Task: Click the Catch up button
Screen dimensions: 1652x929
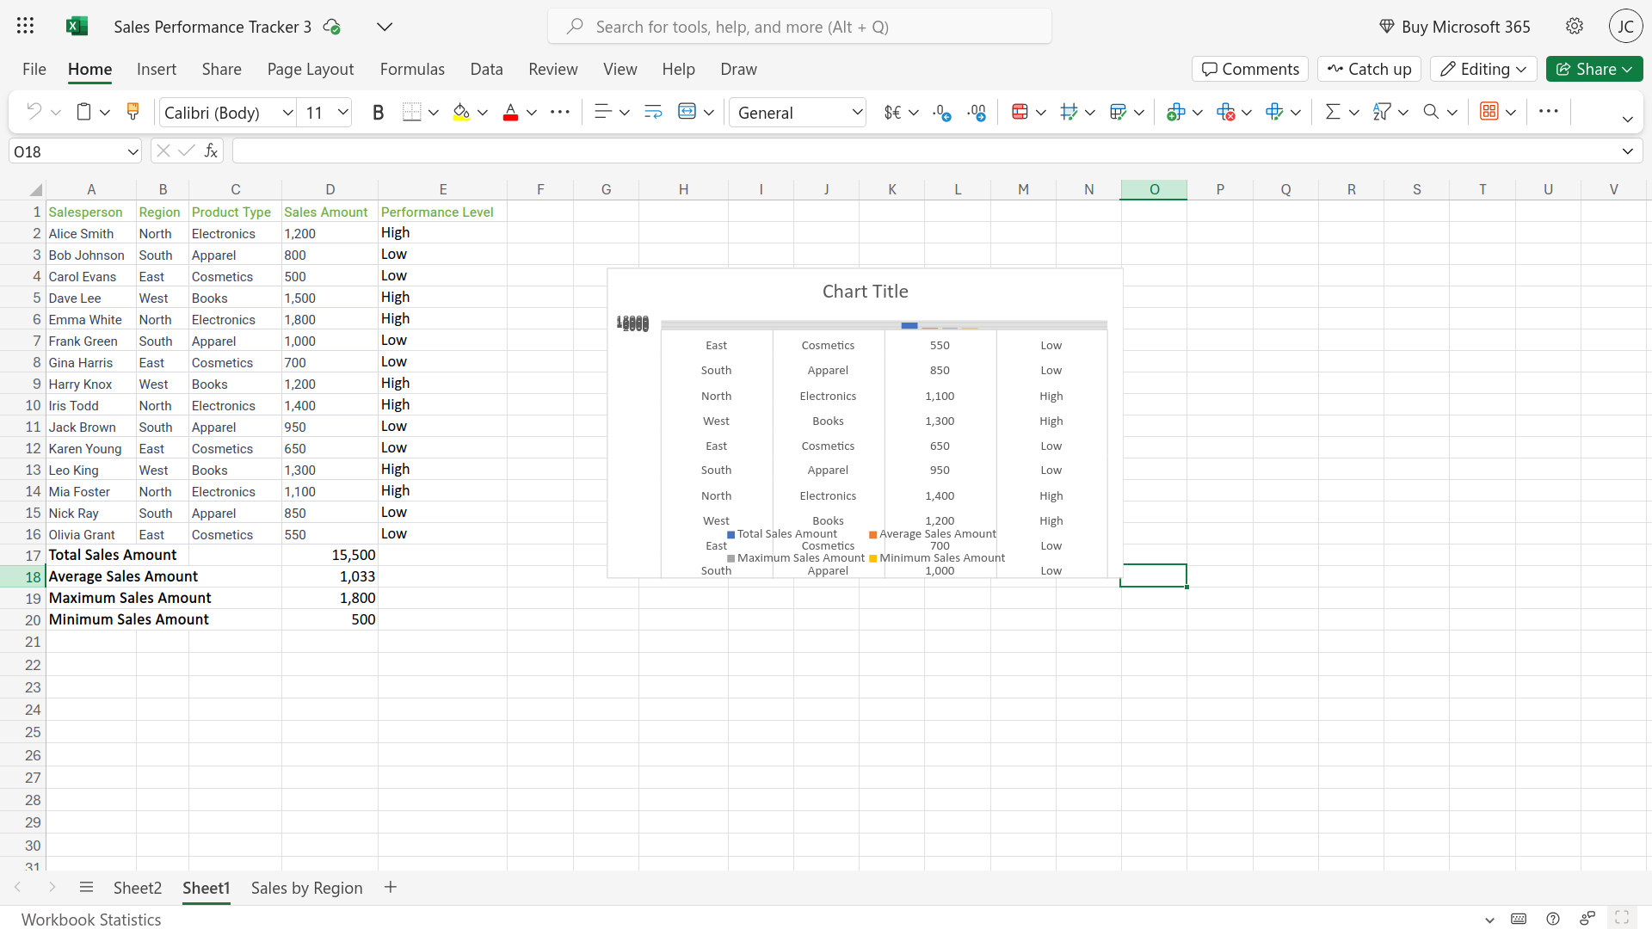Action: tap(1369, 69)
